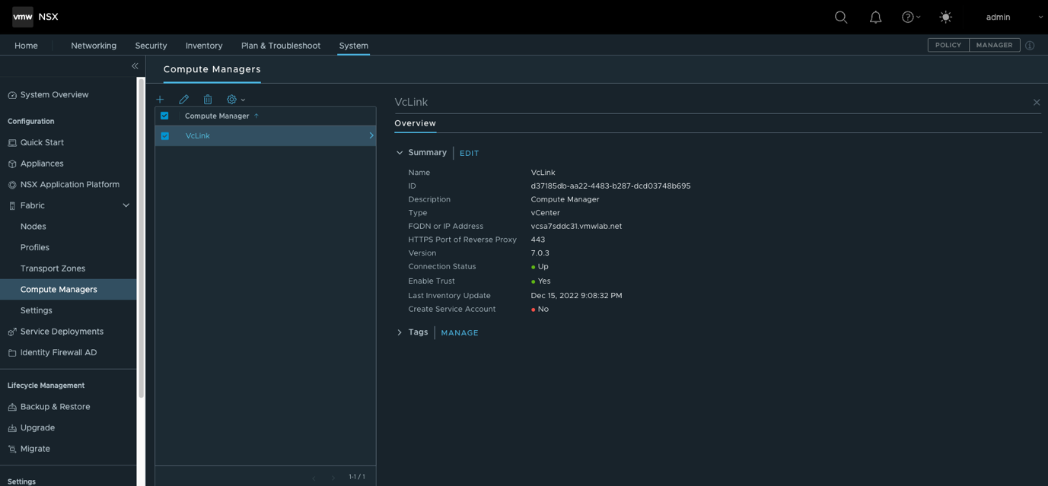Open Profiles under Fabric
Image resolution: width=1048 pixels, height=486 pixels.
tap(35, 248)
